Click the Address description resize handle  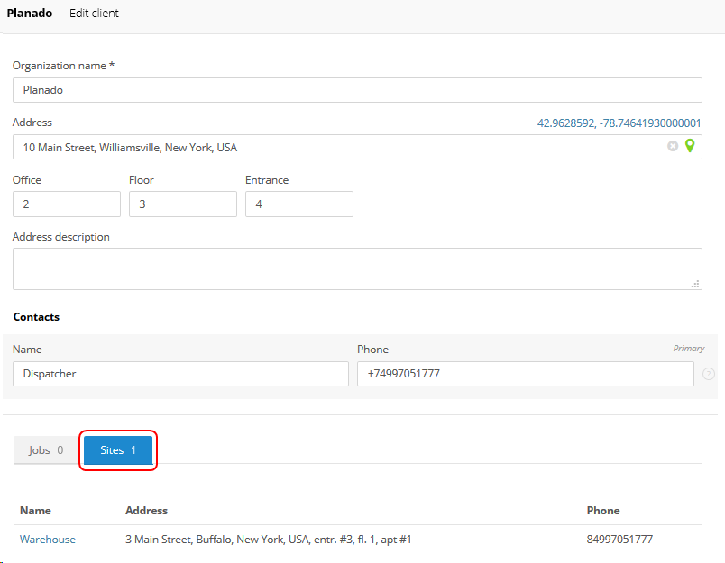point(695,284)
